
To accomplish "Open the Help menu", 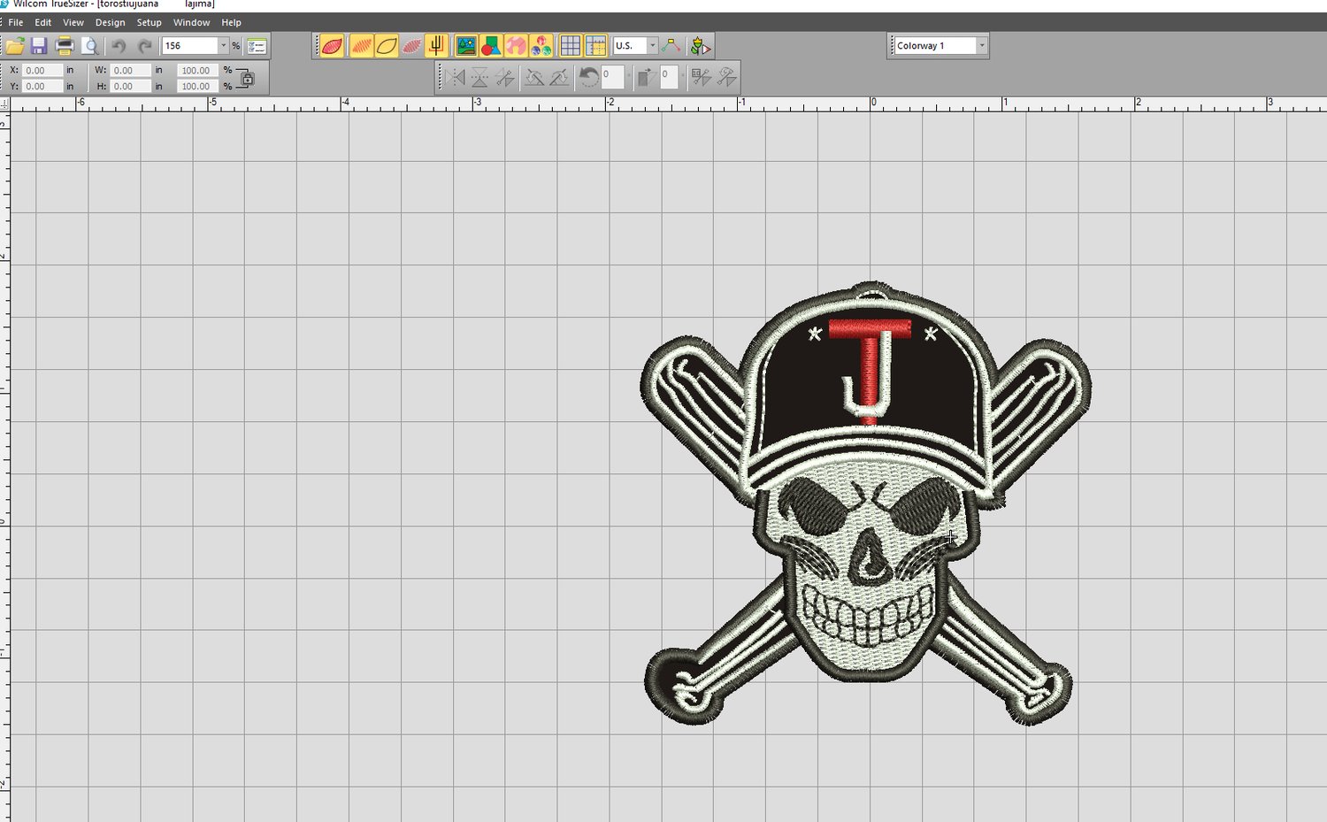I will coord(231,22).
